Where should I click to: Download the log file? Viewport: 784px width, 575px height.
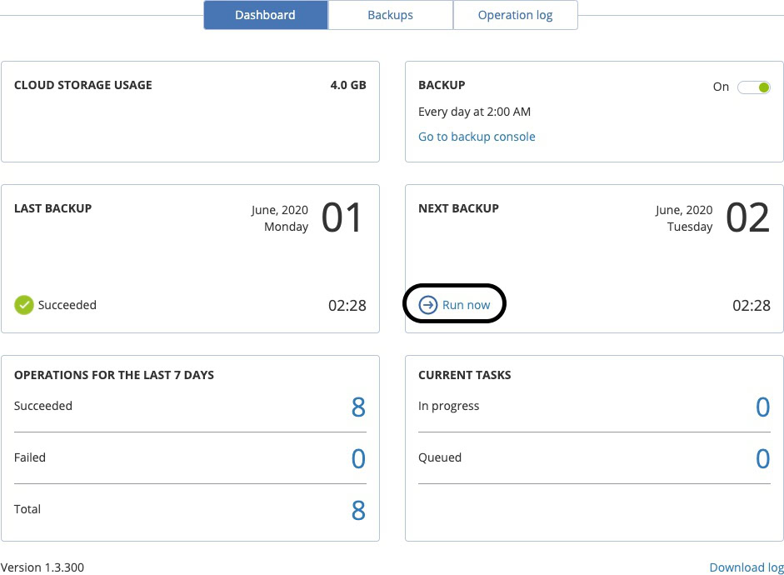[x=746, y=567]
